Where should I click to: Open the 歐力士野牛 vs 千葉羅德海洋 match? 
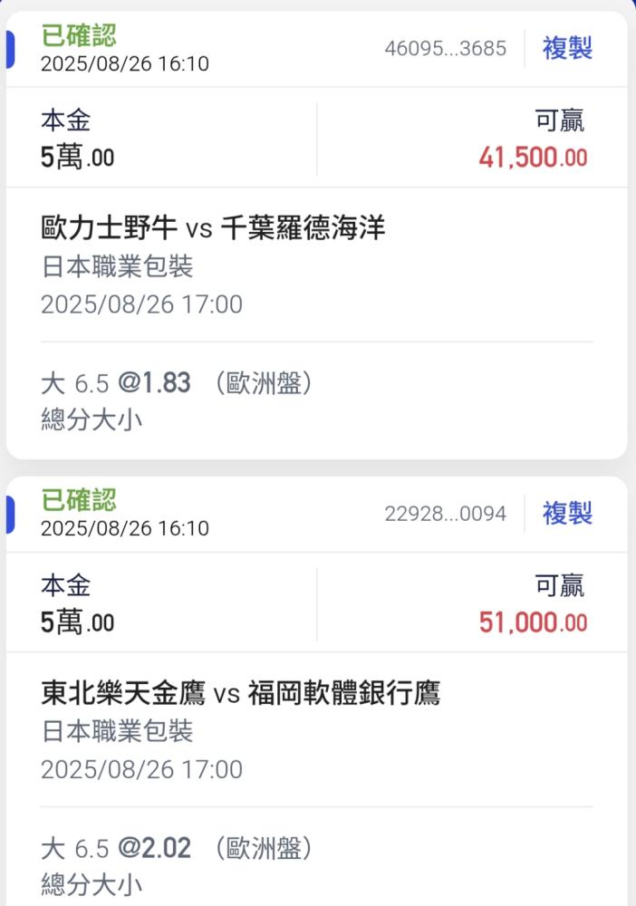tap(214, 228)
